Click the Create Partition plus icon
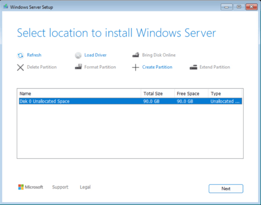 point(136,68)
